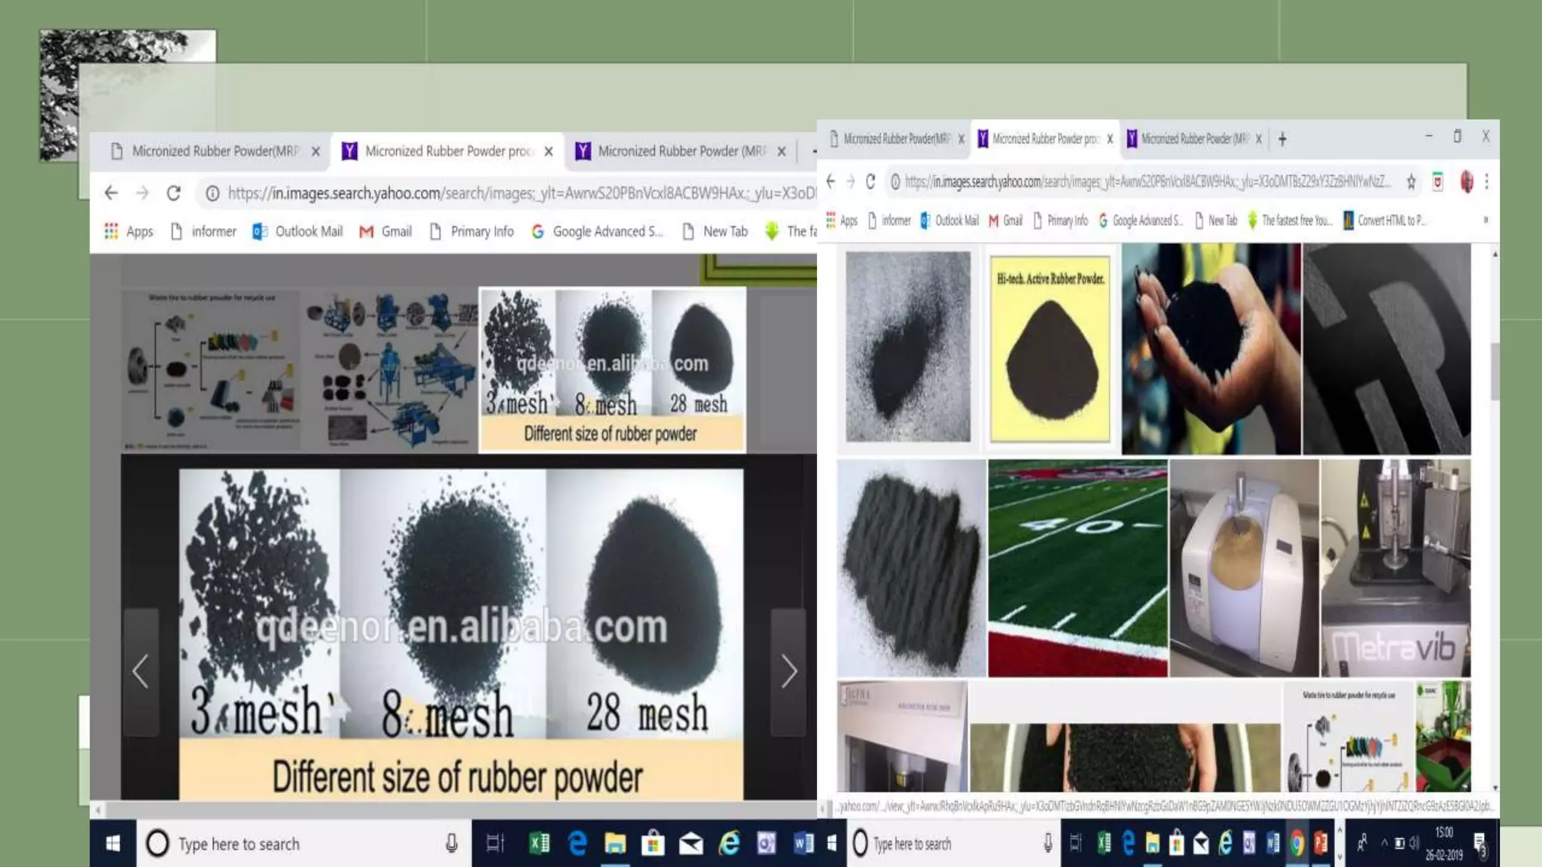Expand bookmarks overflow chevron in right window

pos(1486,221)
